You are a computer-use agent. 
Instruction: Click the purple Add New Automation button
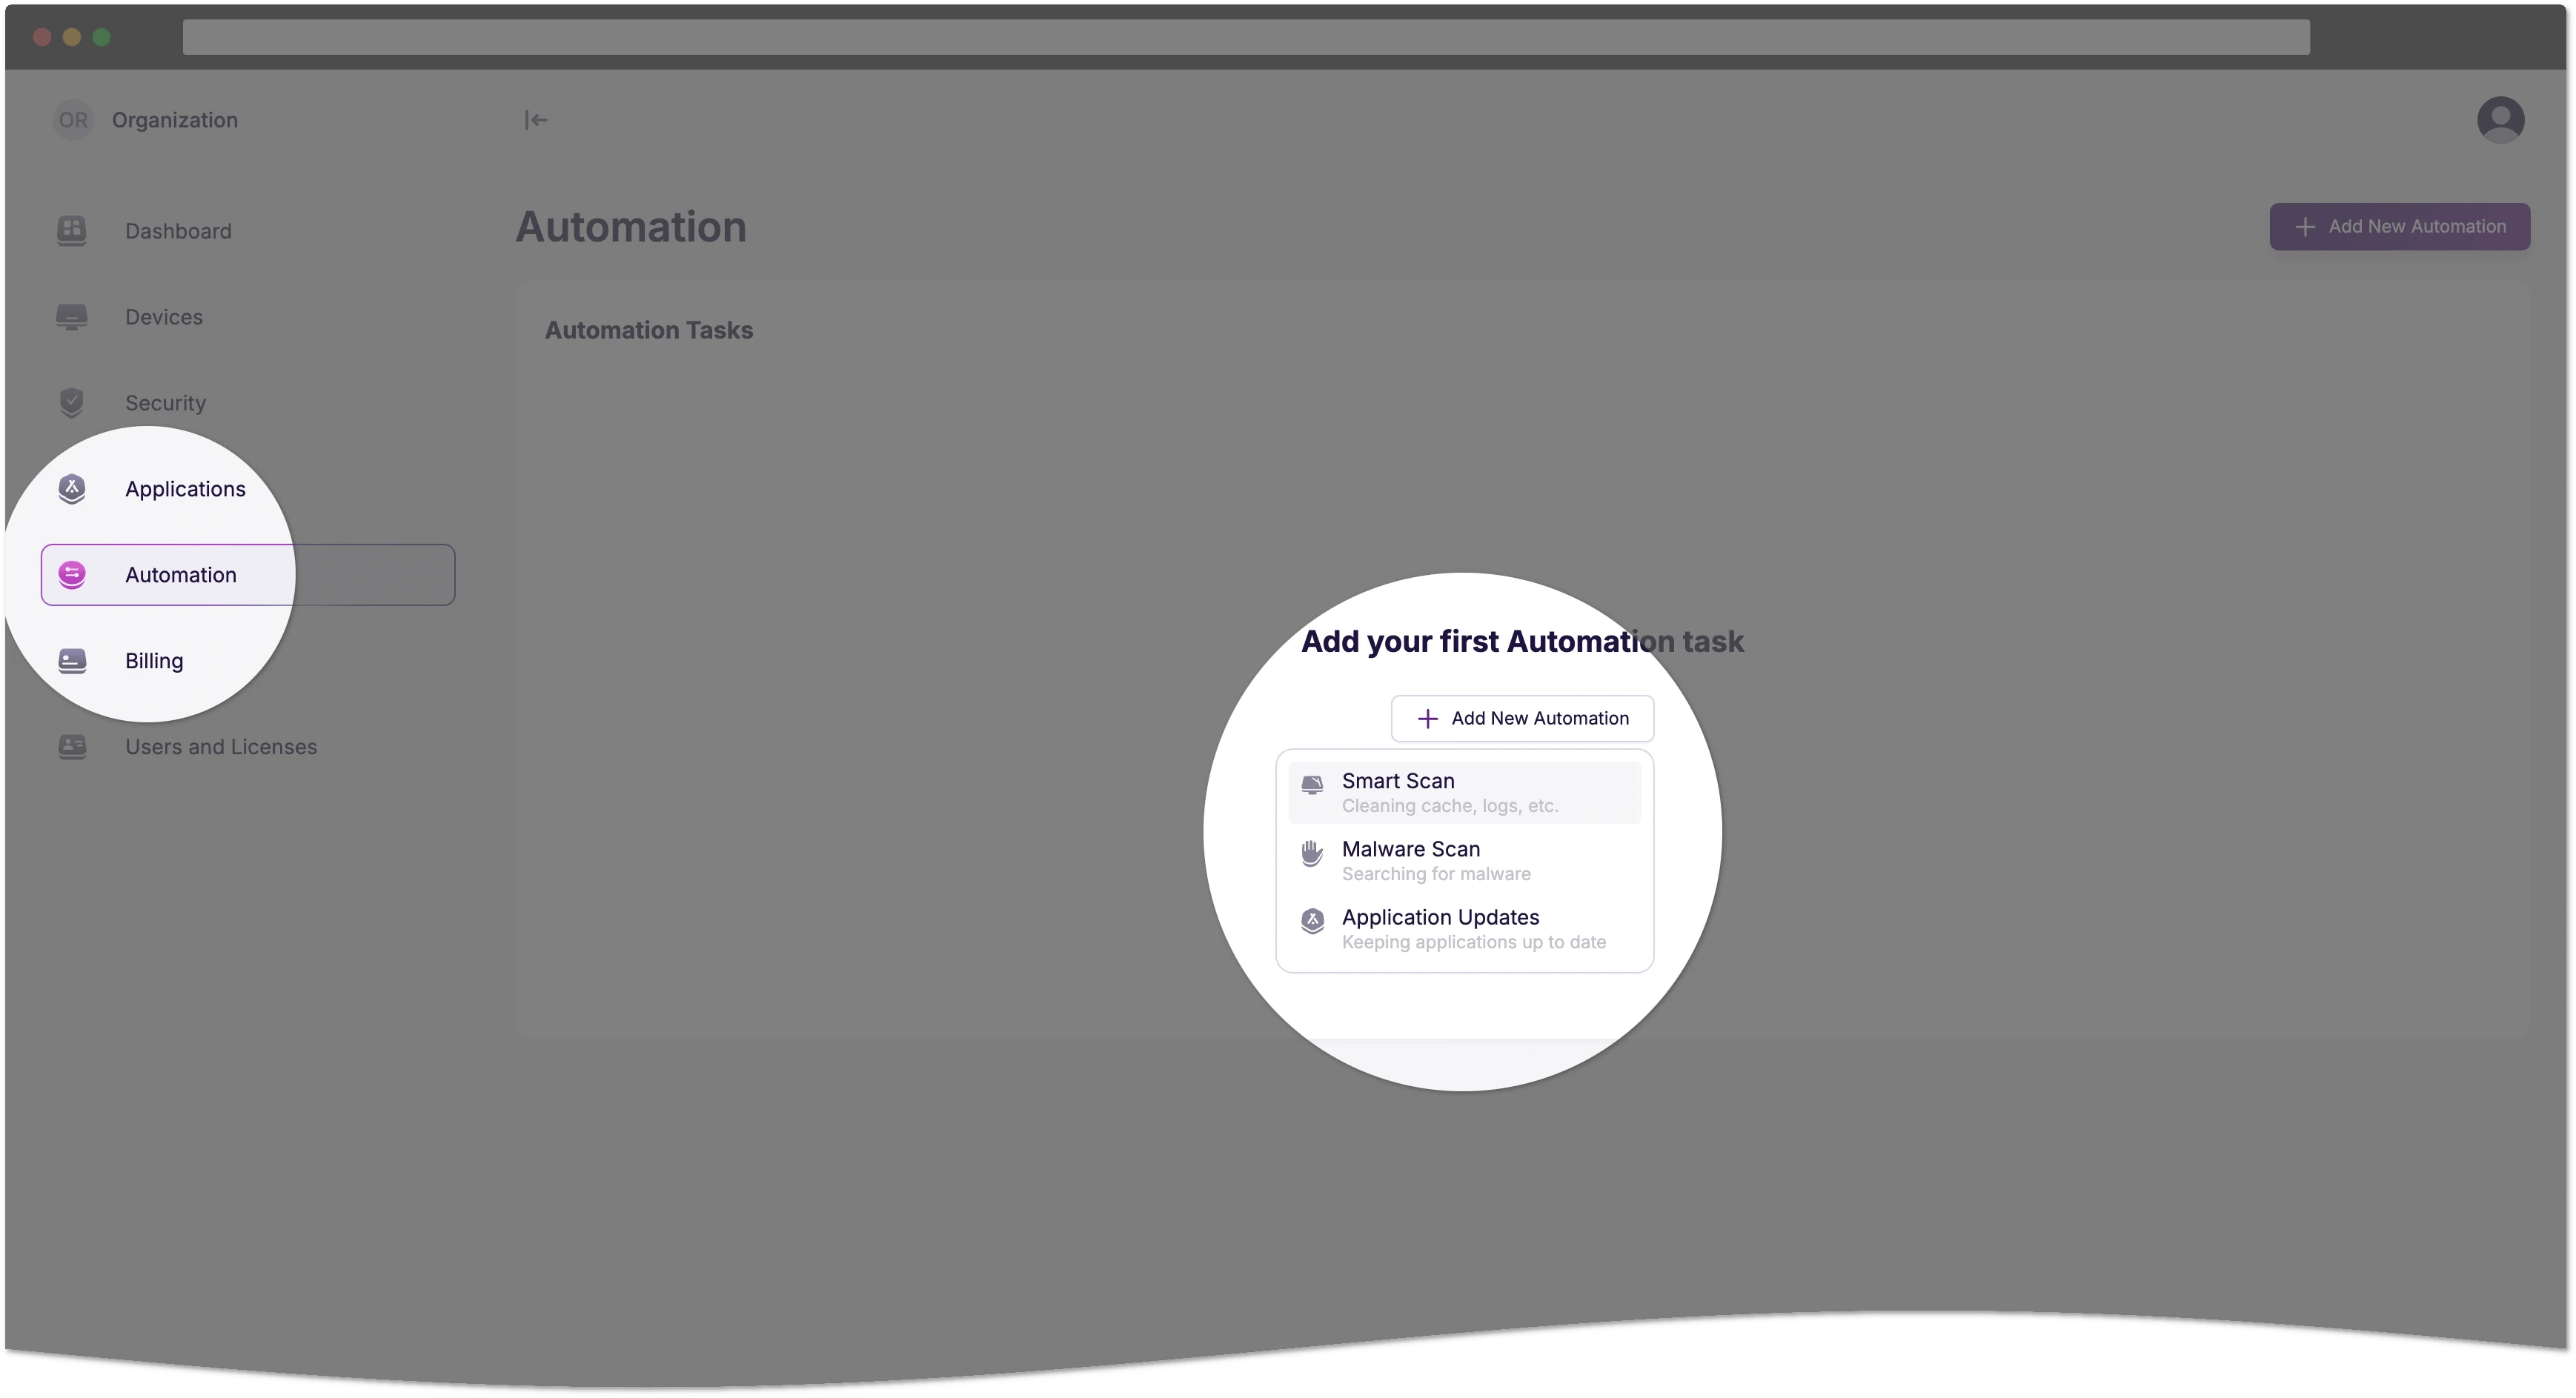pyautogui.click(x=2399, y=227)
